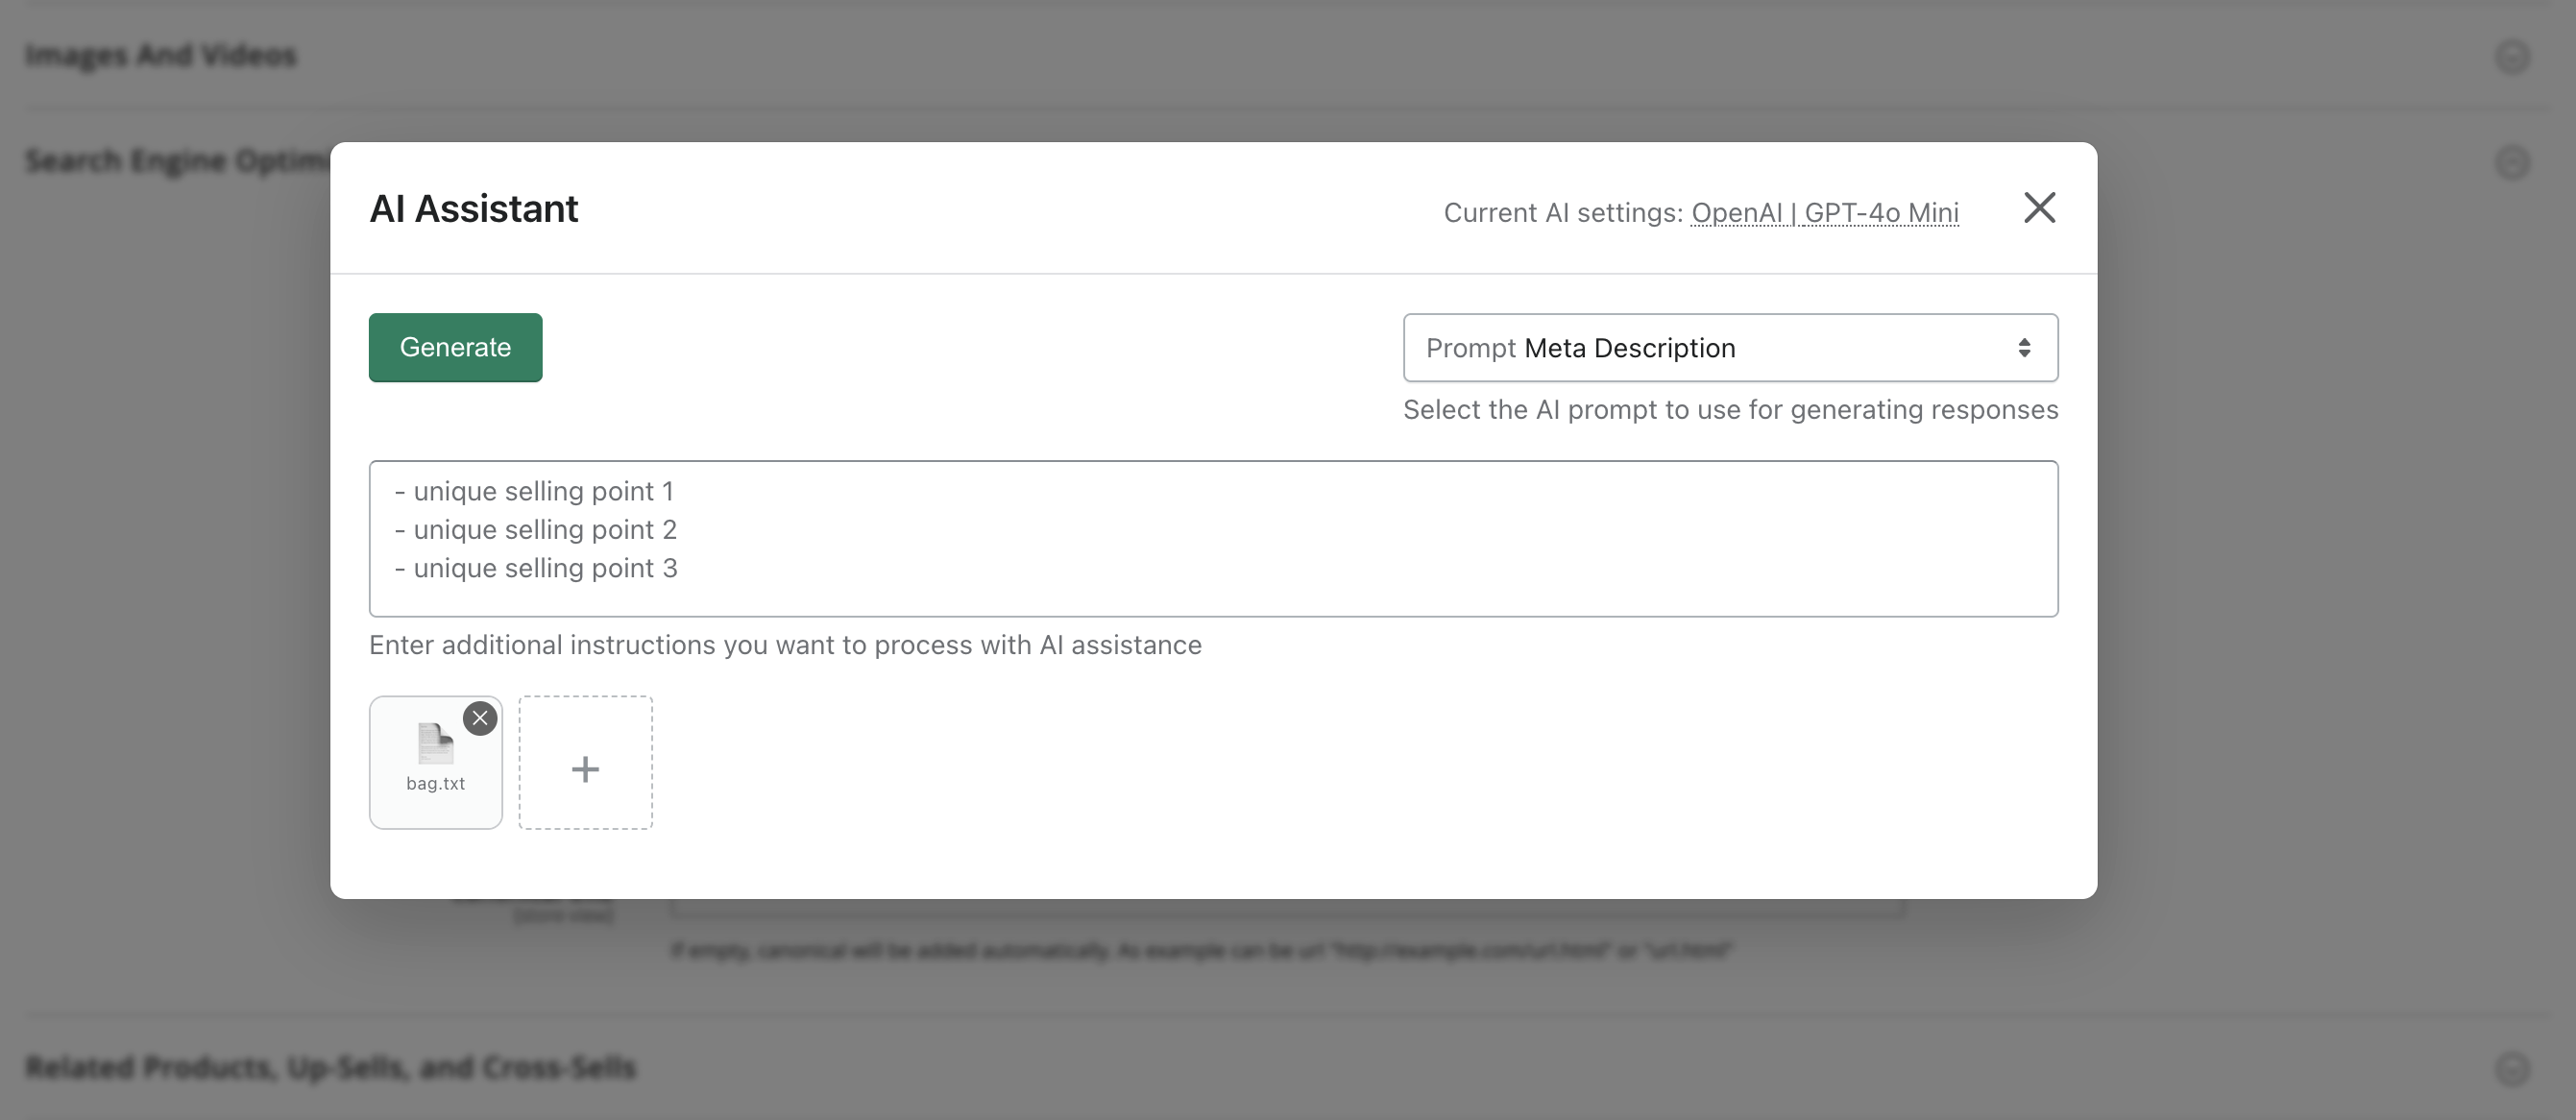Click the Related Products, Up-Sells, and Cross-Sells header
The height and width of the screenshot is (1120, 2576).
tap(330, 1067)
